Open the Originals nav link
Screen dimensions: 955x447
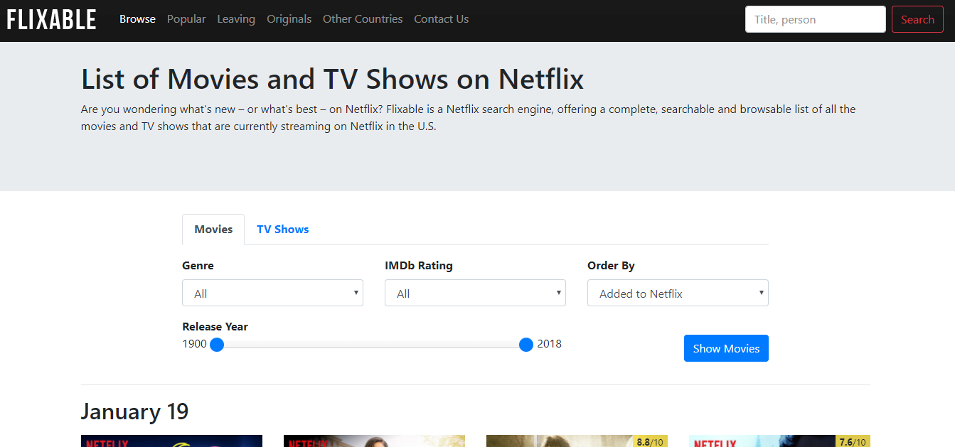click(289, 19)
